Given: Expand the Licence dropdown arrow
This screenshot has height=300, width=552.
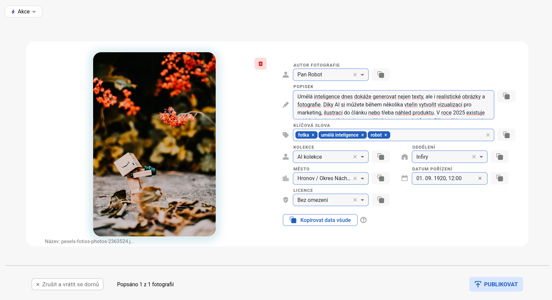Looking at the screenshot, I should (362, 200).
